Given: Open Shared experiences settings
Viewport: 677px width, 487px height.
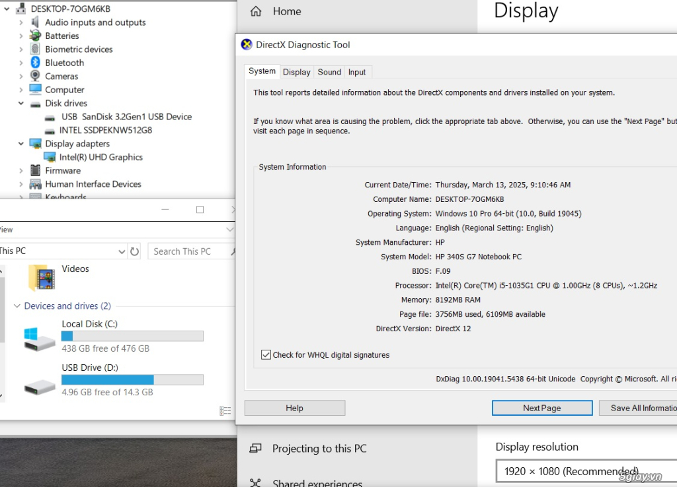Looking at the screenshot, I should (317, 482).
